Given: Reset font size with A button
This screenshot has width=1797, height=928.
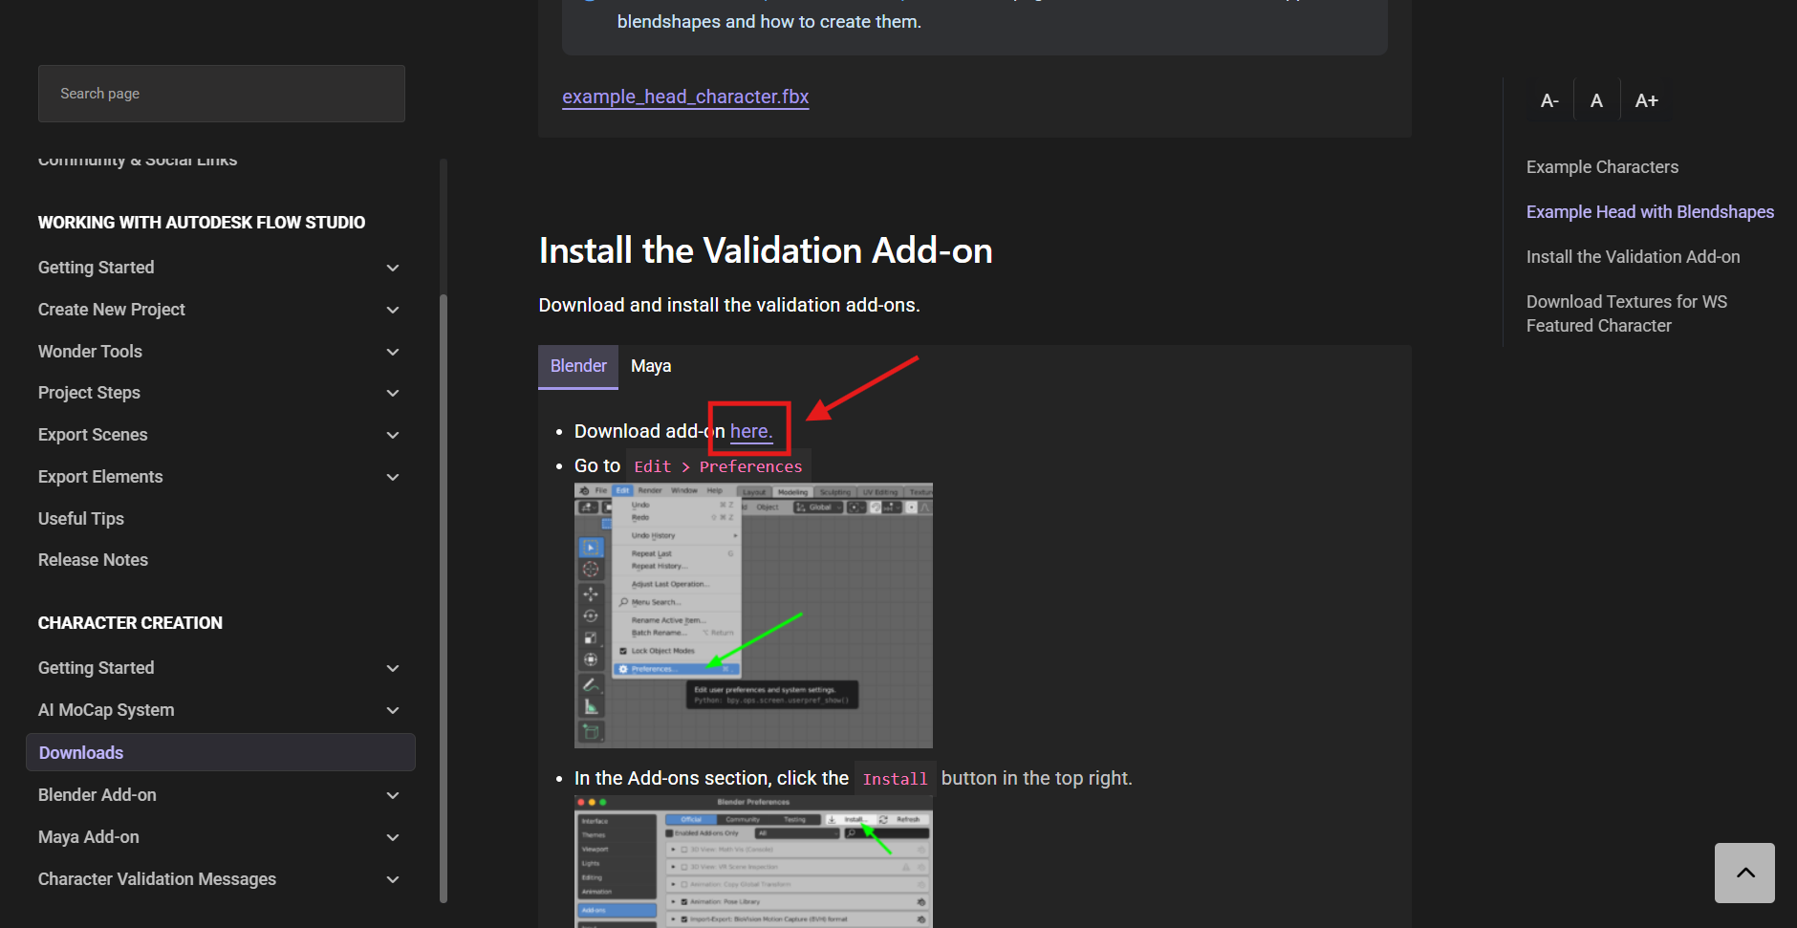Looking at the screenshot, I should pyautogui.click(x=1596, y=100).
